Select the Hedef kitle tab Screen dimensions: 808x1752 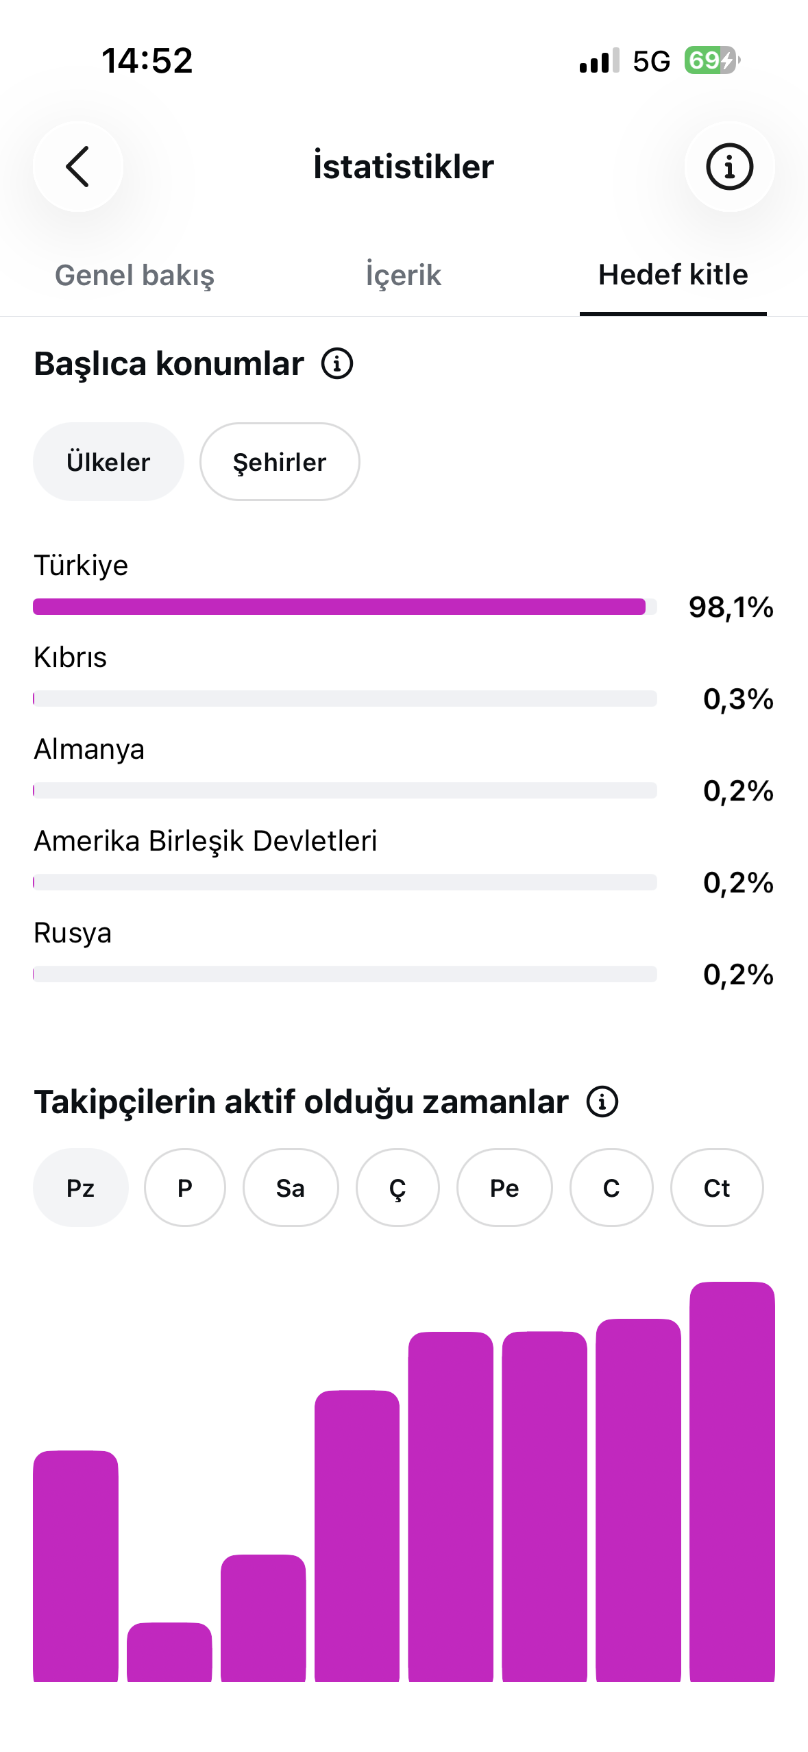[x=673, y=275]
